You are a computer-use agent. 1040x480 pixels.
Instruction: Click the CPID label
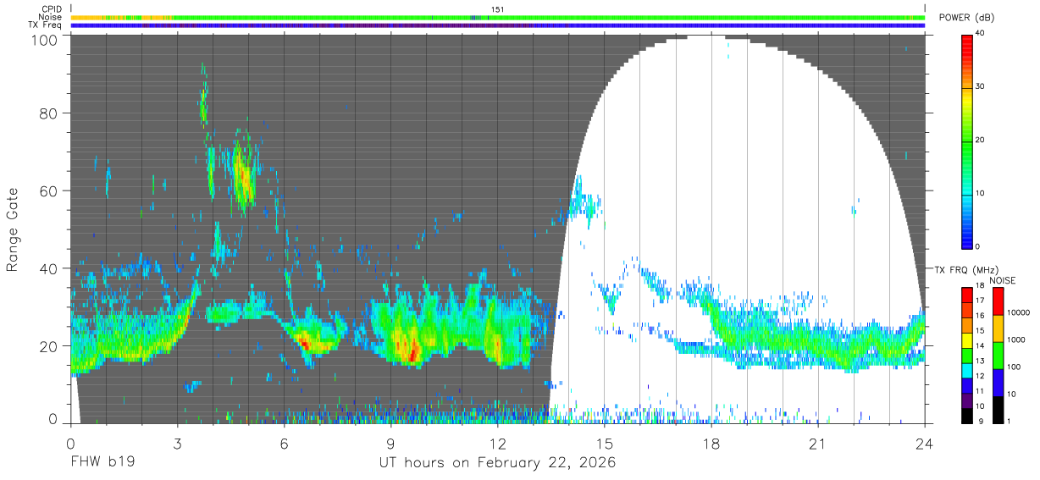53,9
